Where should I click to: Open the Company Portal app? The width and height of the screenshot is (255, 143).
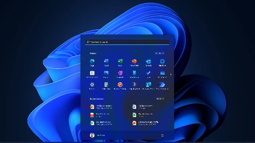(x=148, y=86)
